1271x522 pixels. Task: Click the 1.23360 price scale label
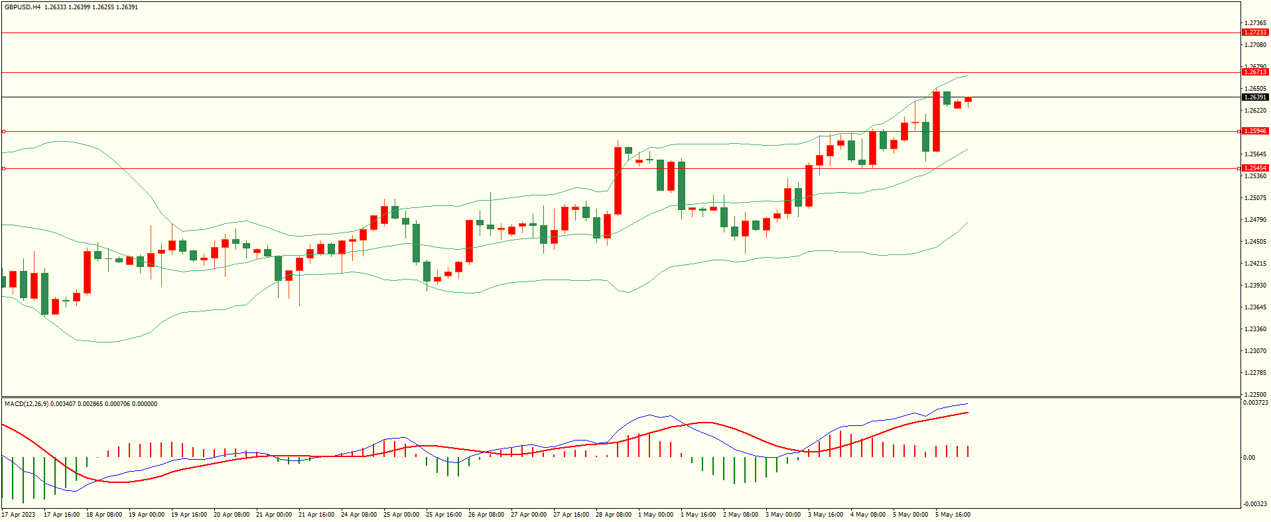pyautogui.click(x=1255, y=329)
